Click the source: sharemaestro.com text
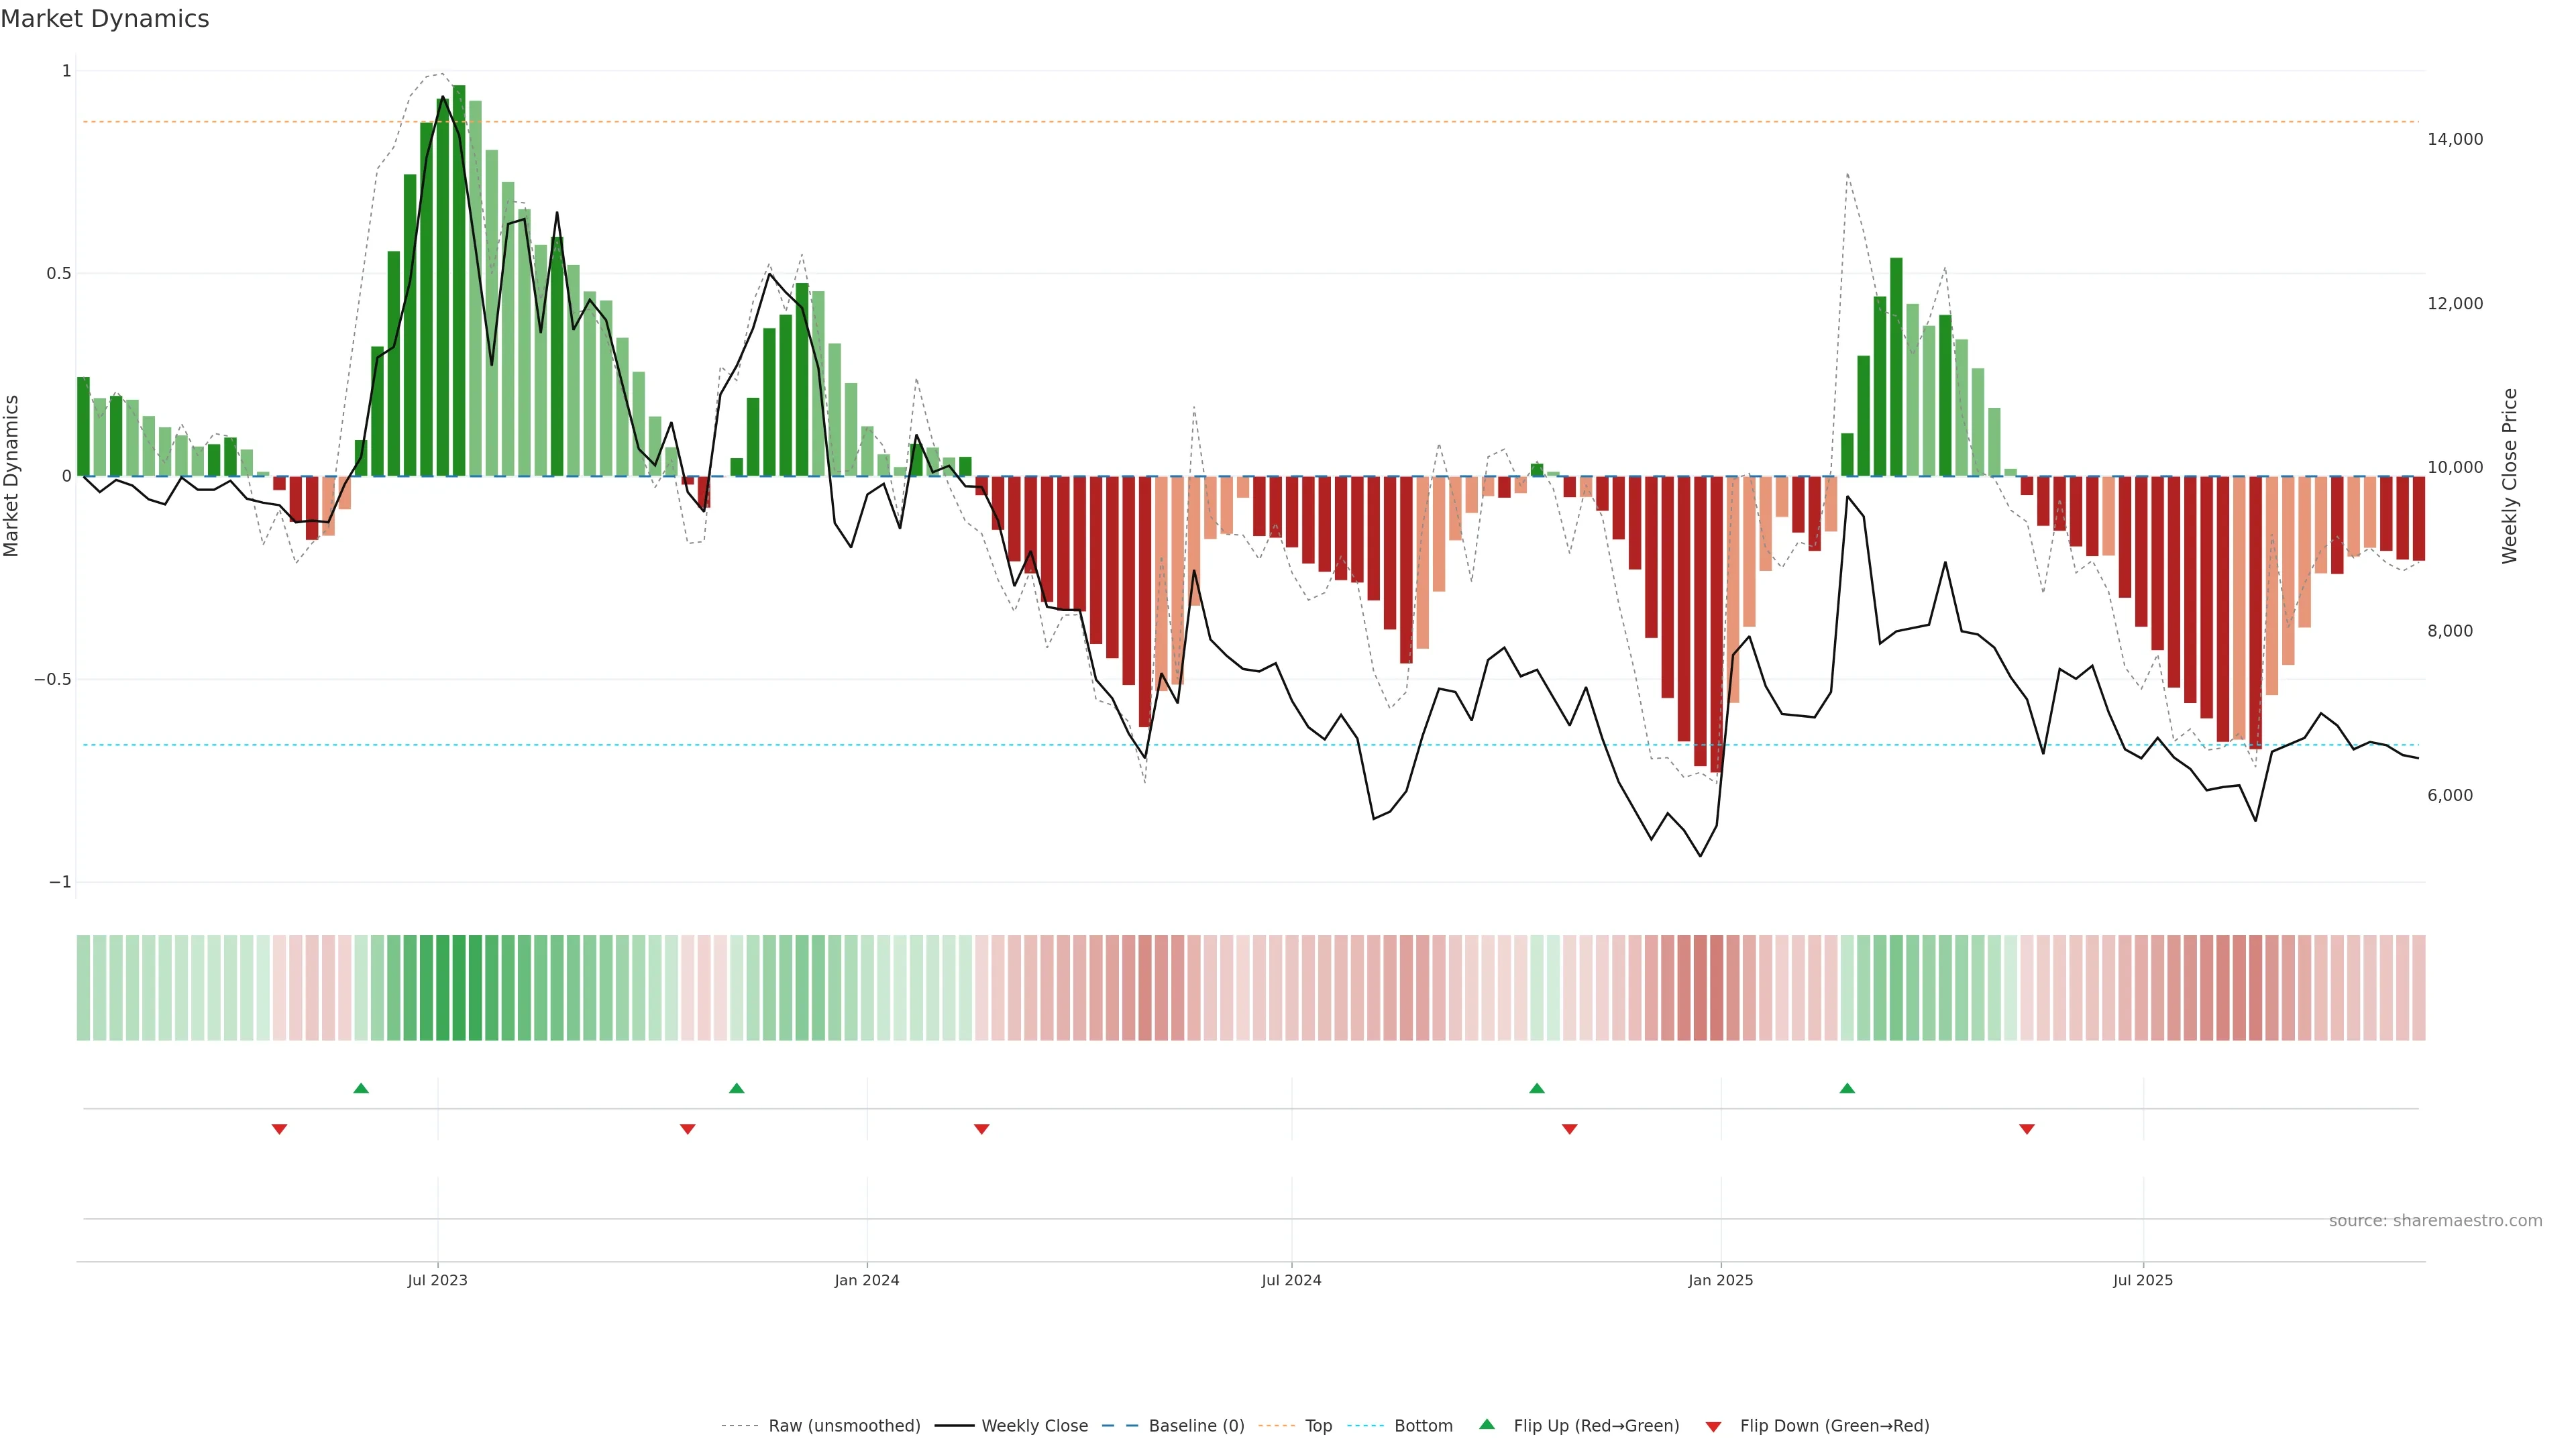 (2435, 1221)
